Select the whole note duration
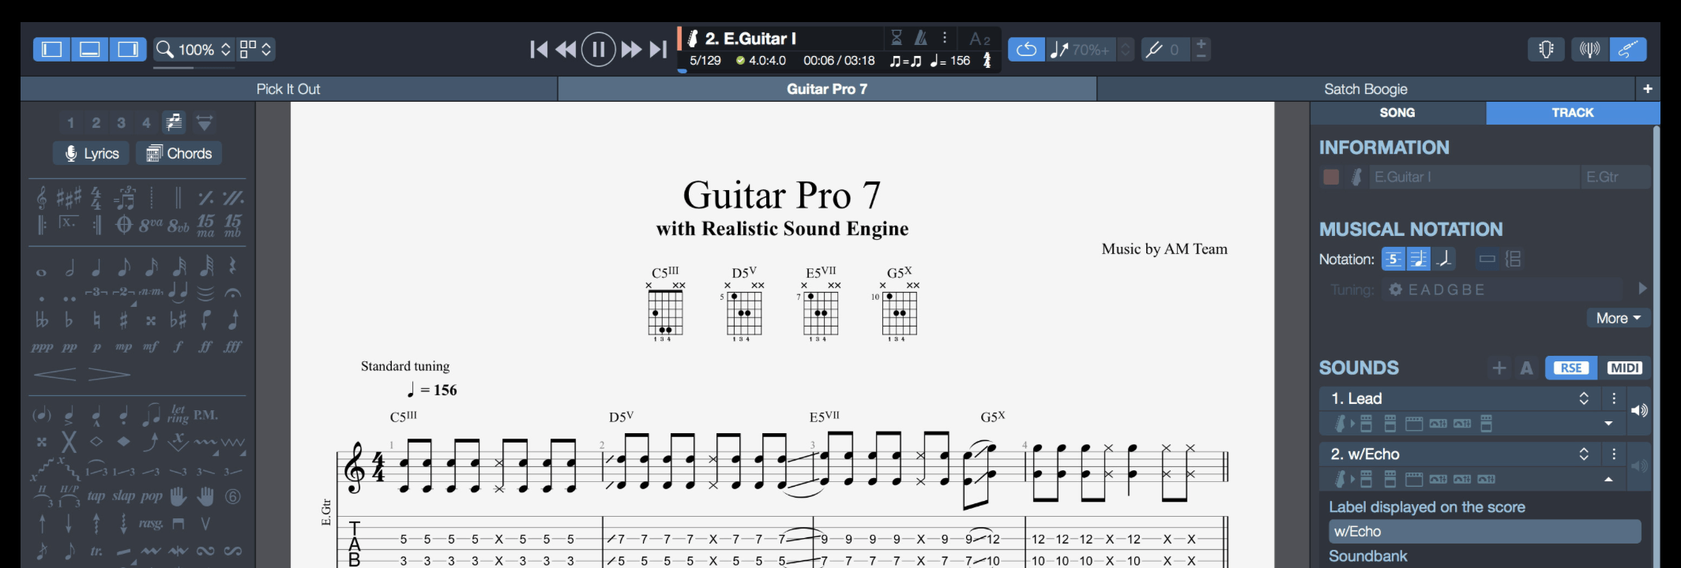This screenshot has width=1681, height=568. click(41, 272)
